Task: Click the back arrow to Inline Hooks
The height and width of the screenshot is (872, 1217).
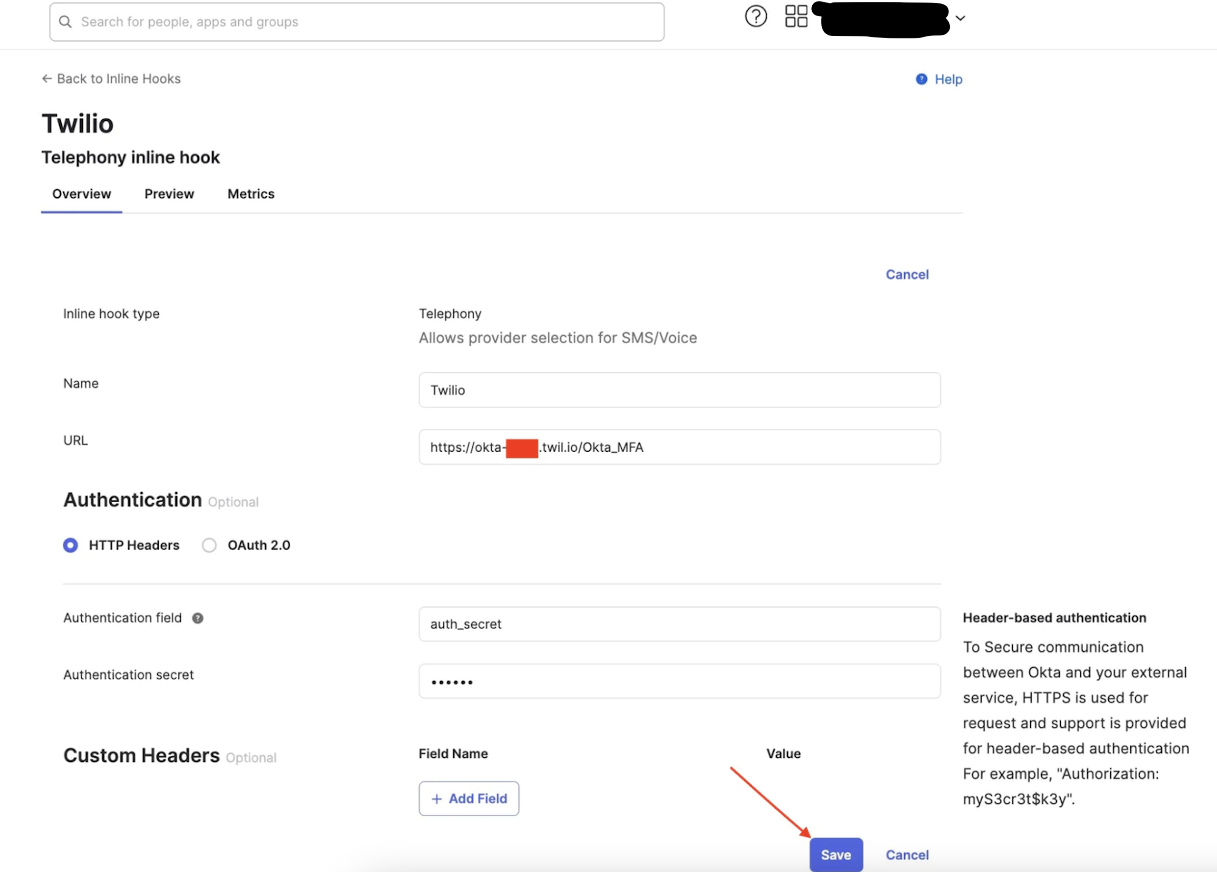Action: (47, 79)
